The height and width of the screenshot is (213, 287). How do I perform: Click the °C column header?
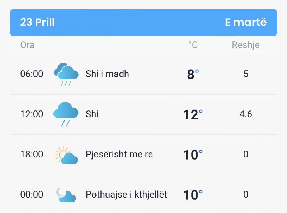click(193, 45)
